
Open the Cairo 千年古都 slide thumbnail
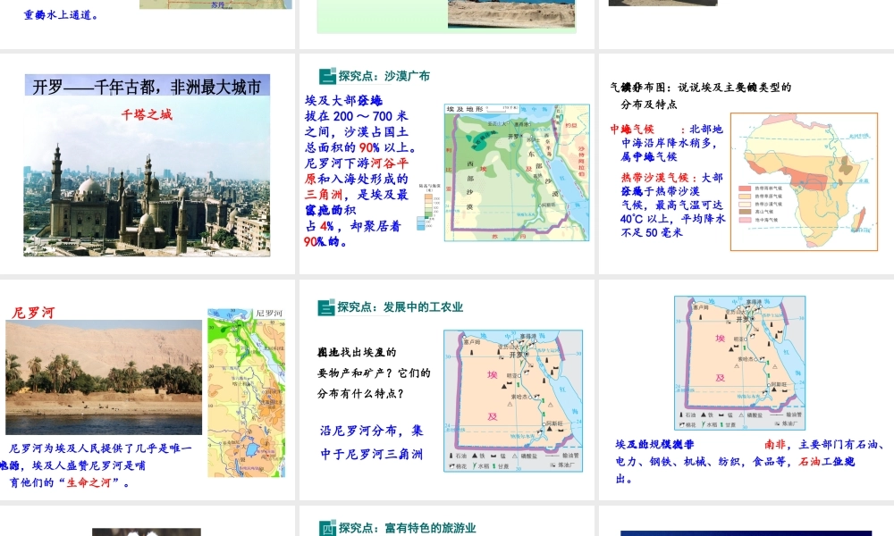(x=148, y=163)
